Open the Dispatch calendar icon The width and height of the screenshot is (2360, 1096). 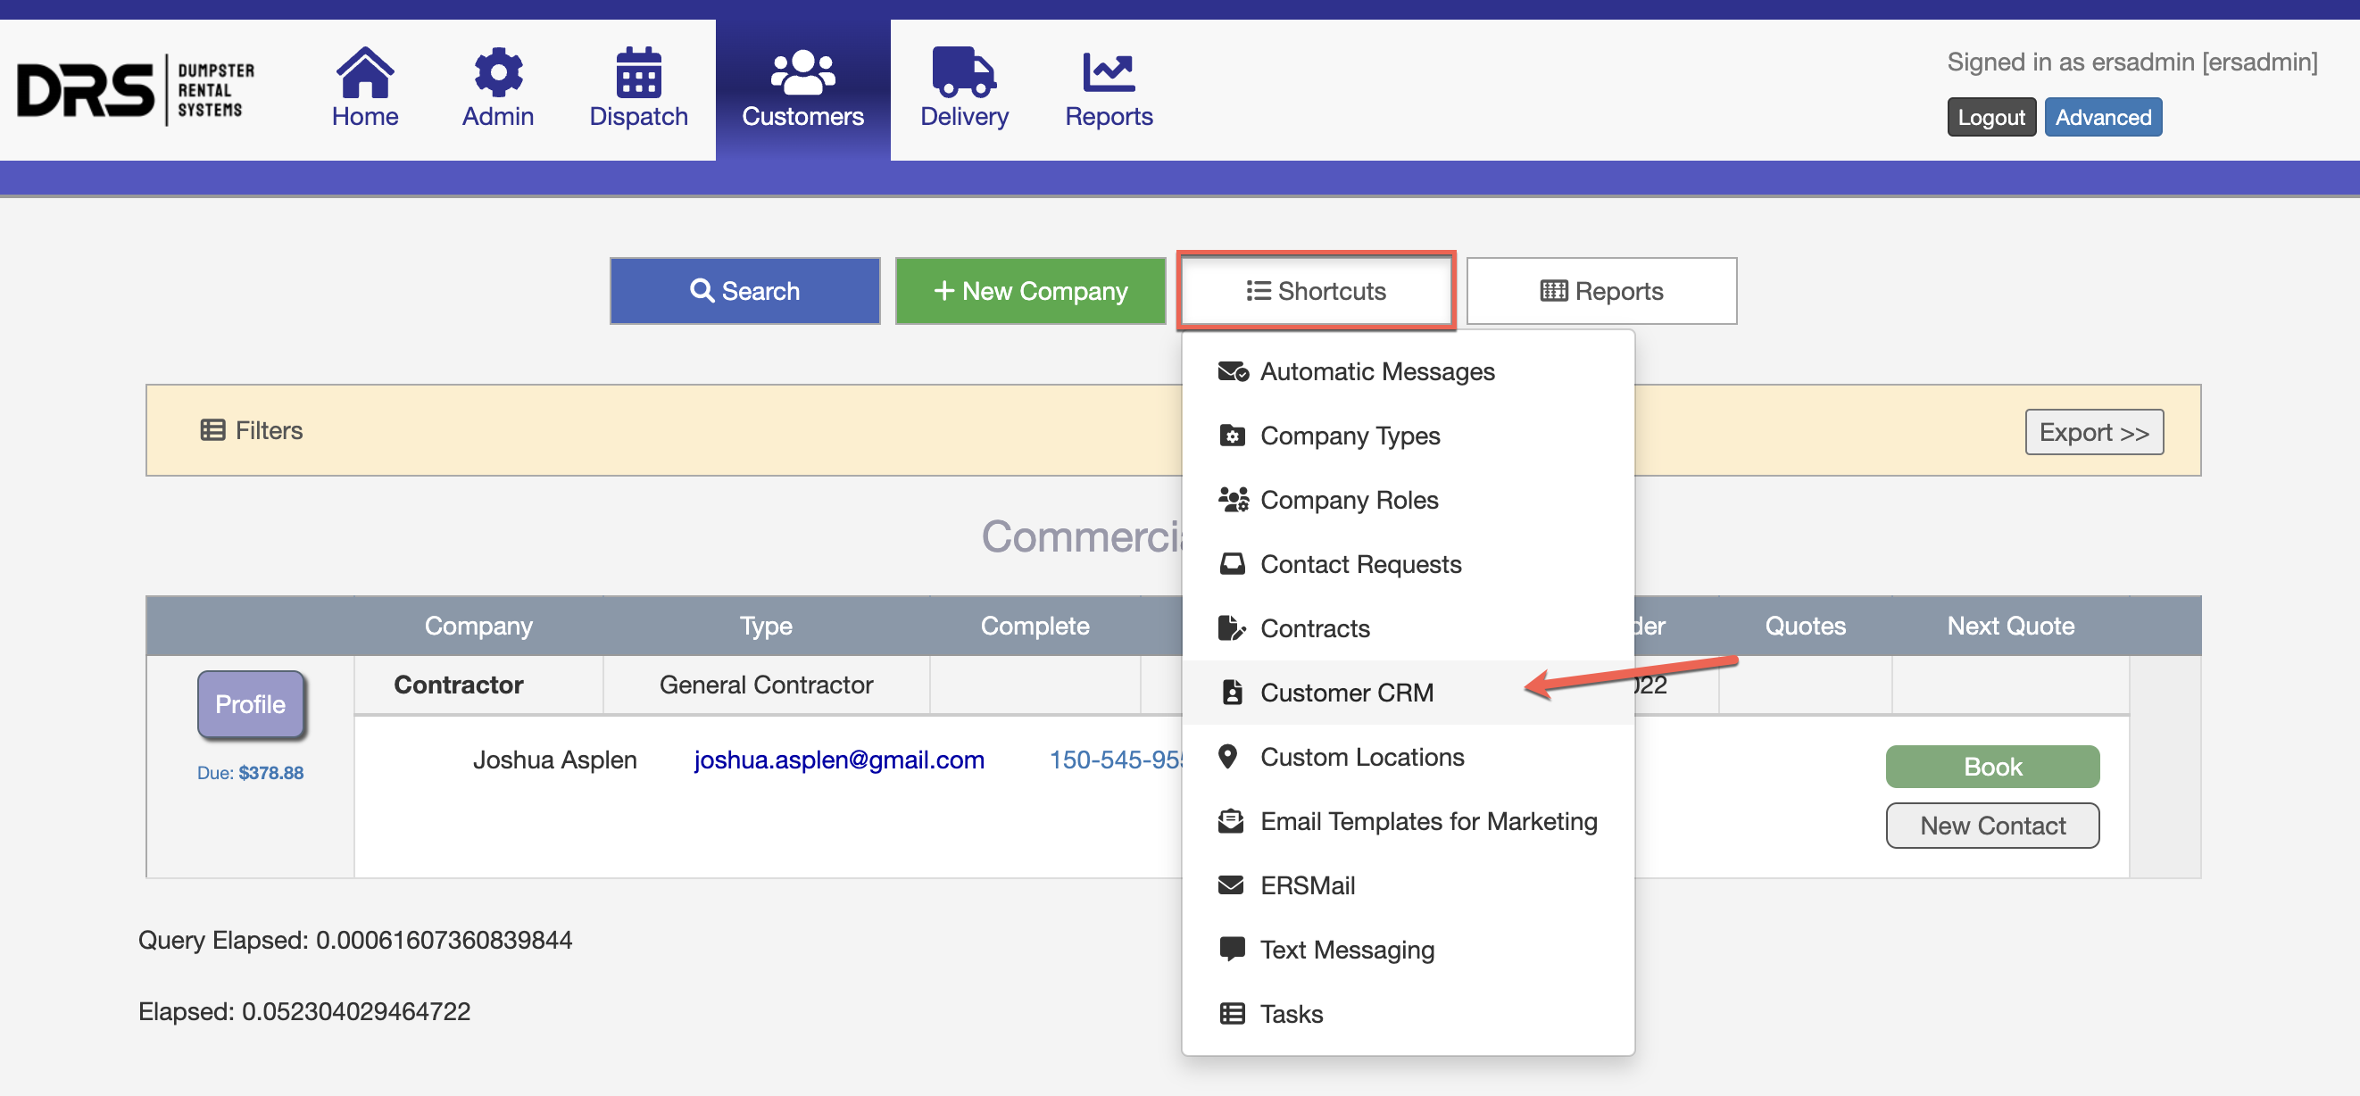(x=637, y=71)
